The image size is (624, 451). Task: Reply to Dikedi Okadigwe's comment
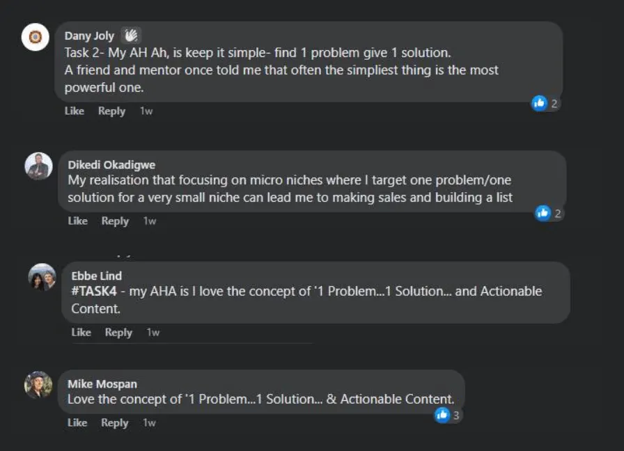click(x=115, y=221)
